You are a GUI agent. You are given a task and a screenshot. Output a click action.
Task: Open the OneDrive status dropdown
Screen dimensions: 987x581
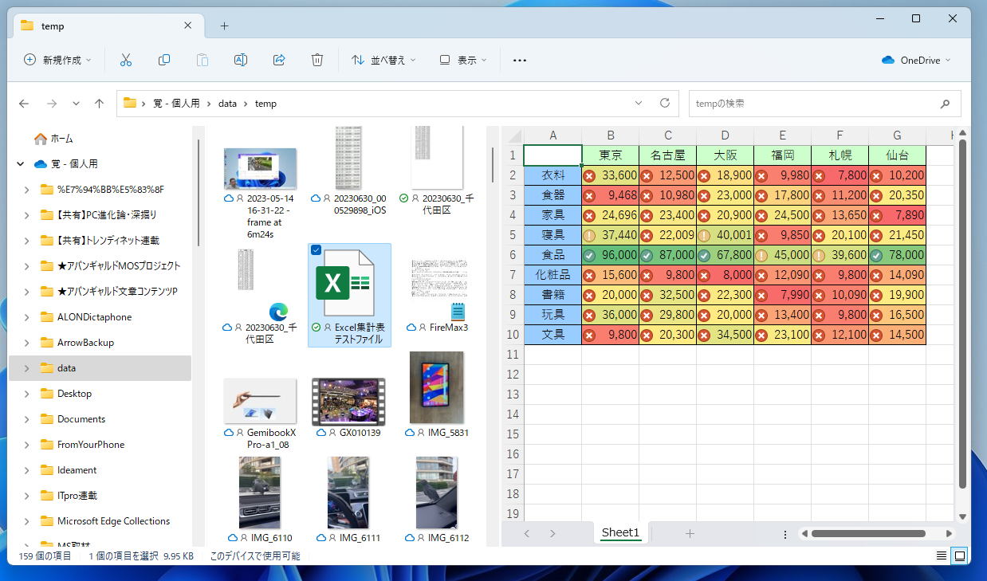coord(917,60)
